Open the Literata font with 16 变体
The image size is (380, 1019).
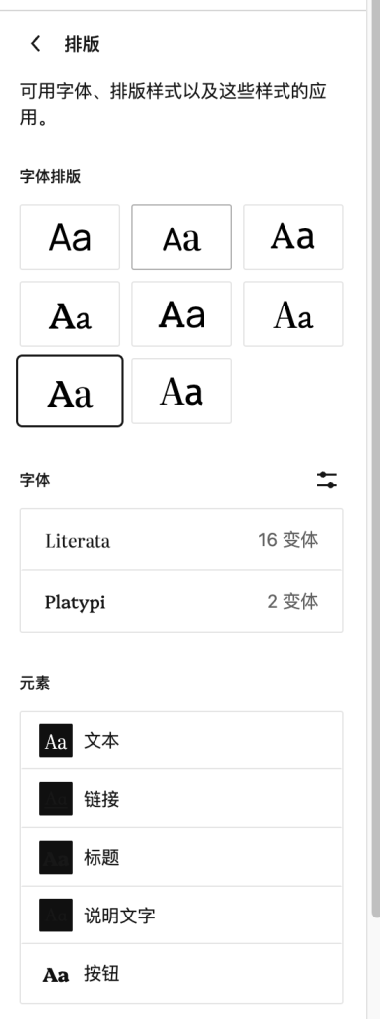tap(182, 540)
